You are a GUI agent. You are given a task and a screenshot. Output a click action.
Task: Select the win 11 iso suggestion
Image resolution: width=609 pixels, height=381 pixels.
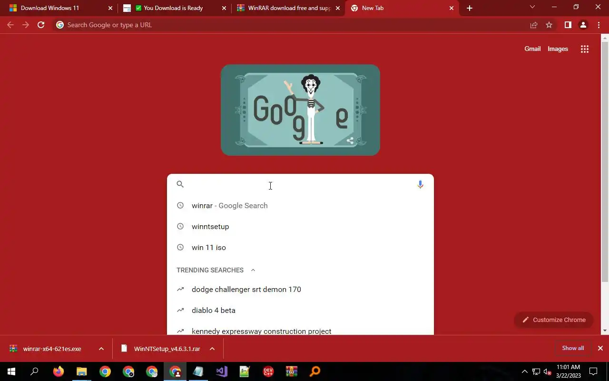click(x=300, y=248)
